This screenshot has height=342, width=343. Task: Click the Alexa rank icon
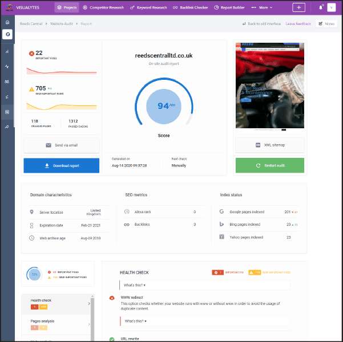click(127, 211)
